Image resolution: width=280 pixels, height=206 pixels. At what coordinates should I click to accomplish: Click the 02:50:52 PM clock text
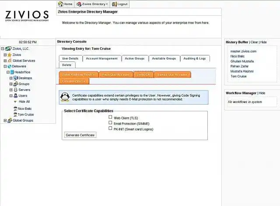click(x=28, y=42)
